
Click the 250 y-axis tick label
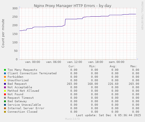15,17
